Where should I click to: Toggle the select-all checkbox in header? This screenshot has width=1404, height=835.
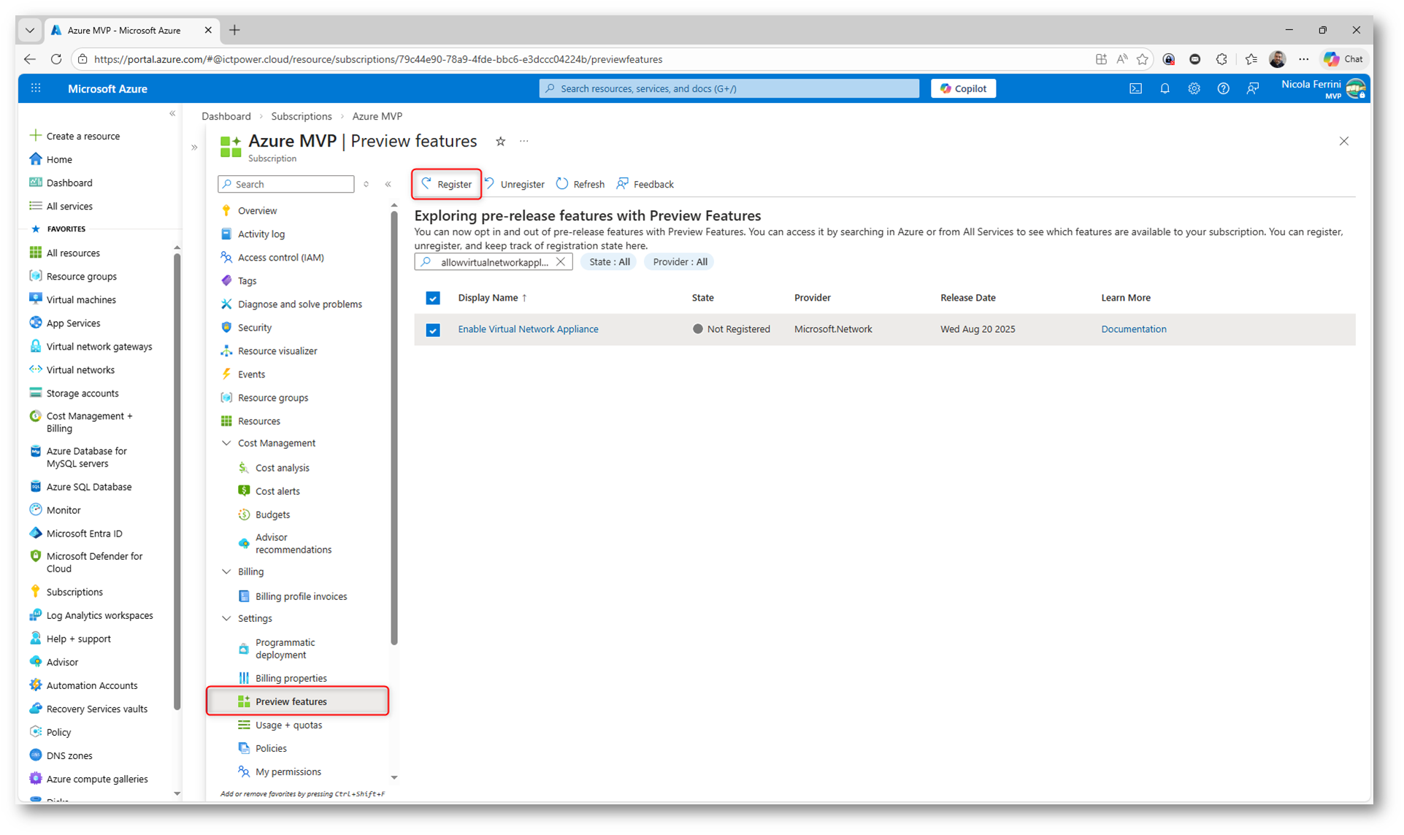[433, 298]
